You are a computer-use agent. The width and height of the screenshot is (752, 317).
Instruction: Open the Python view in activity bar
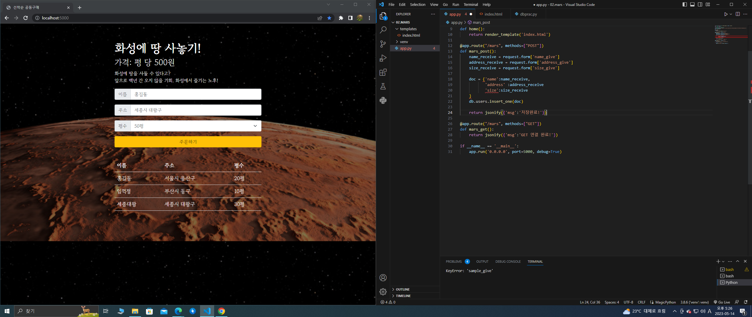383,100
